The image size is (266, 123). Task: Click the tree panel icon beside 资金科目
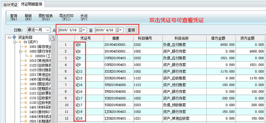pos(52,38)
